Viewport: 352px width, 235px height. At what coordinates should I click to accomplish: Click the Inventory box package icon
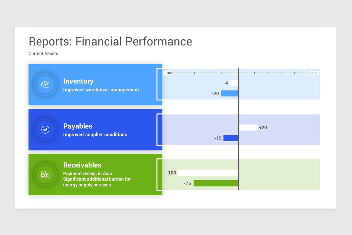point(45,85)
